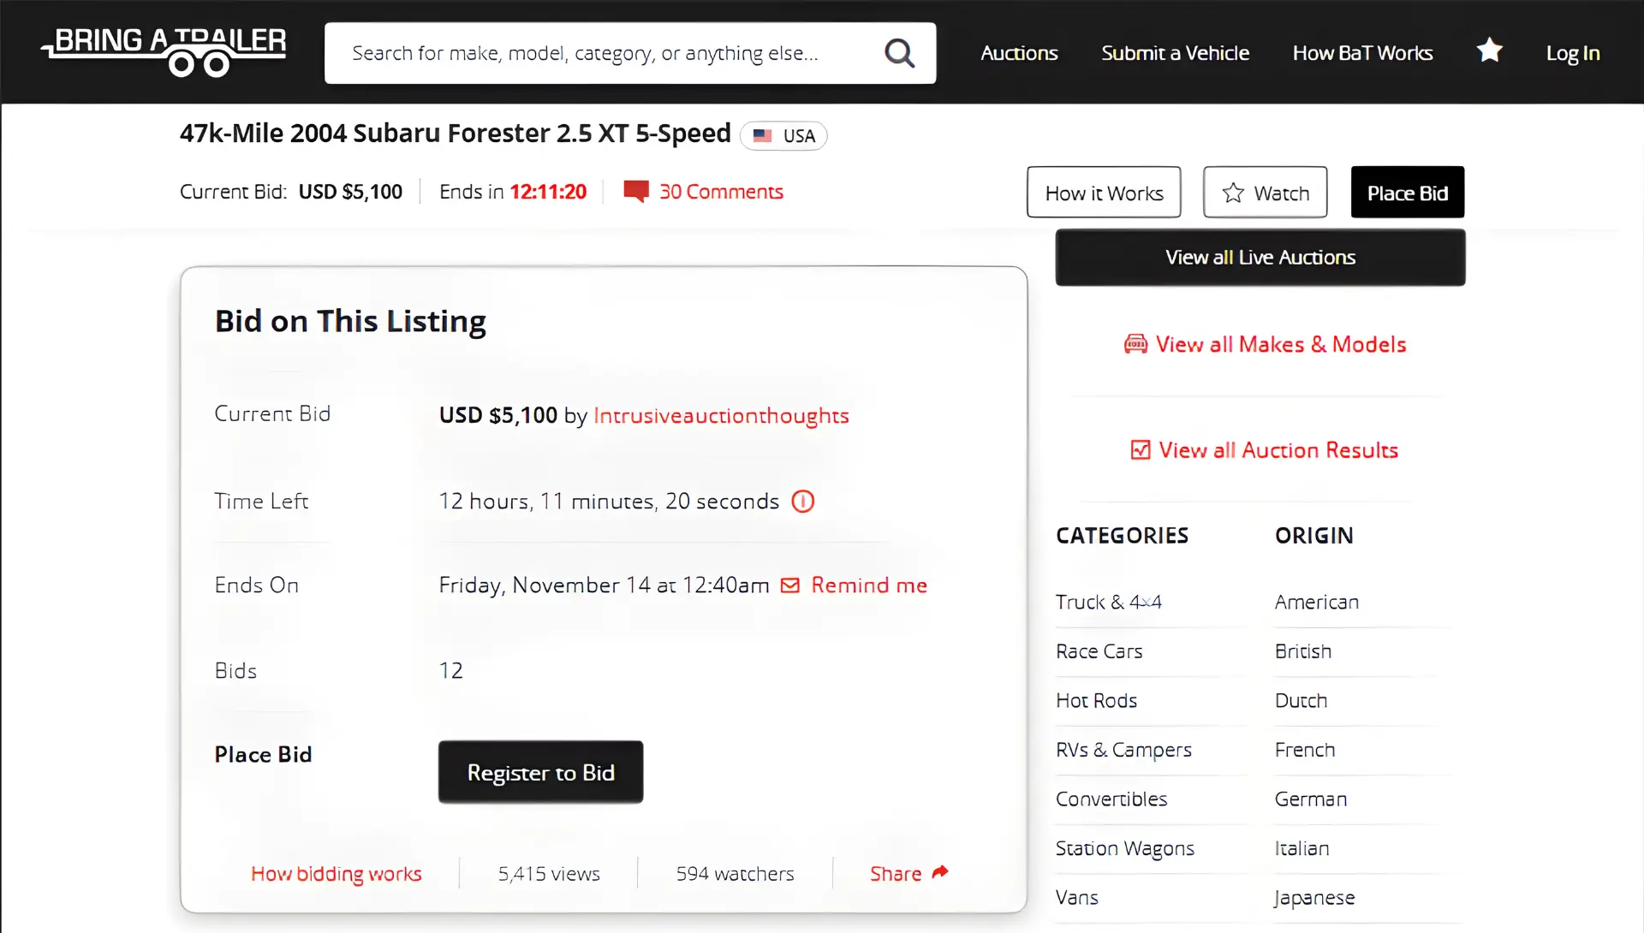
Task: Click the checkbox icon for Auction Results
Action: [x=1141, y=450]
